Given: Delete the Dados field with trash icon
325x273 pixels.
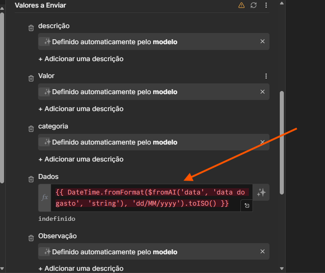Looking at the screenshot, I should point(31,179).
